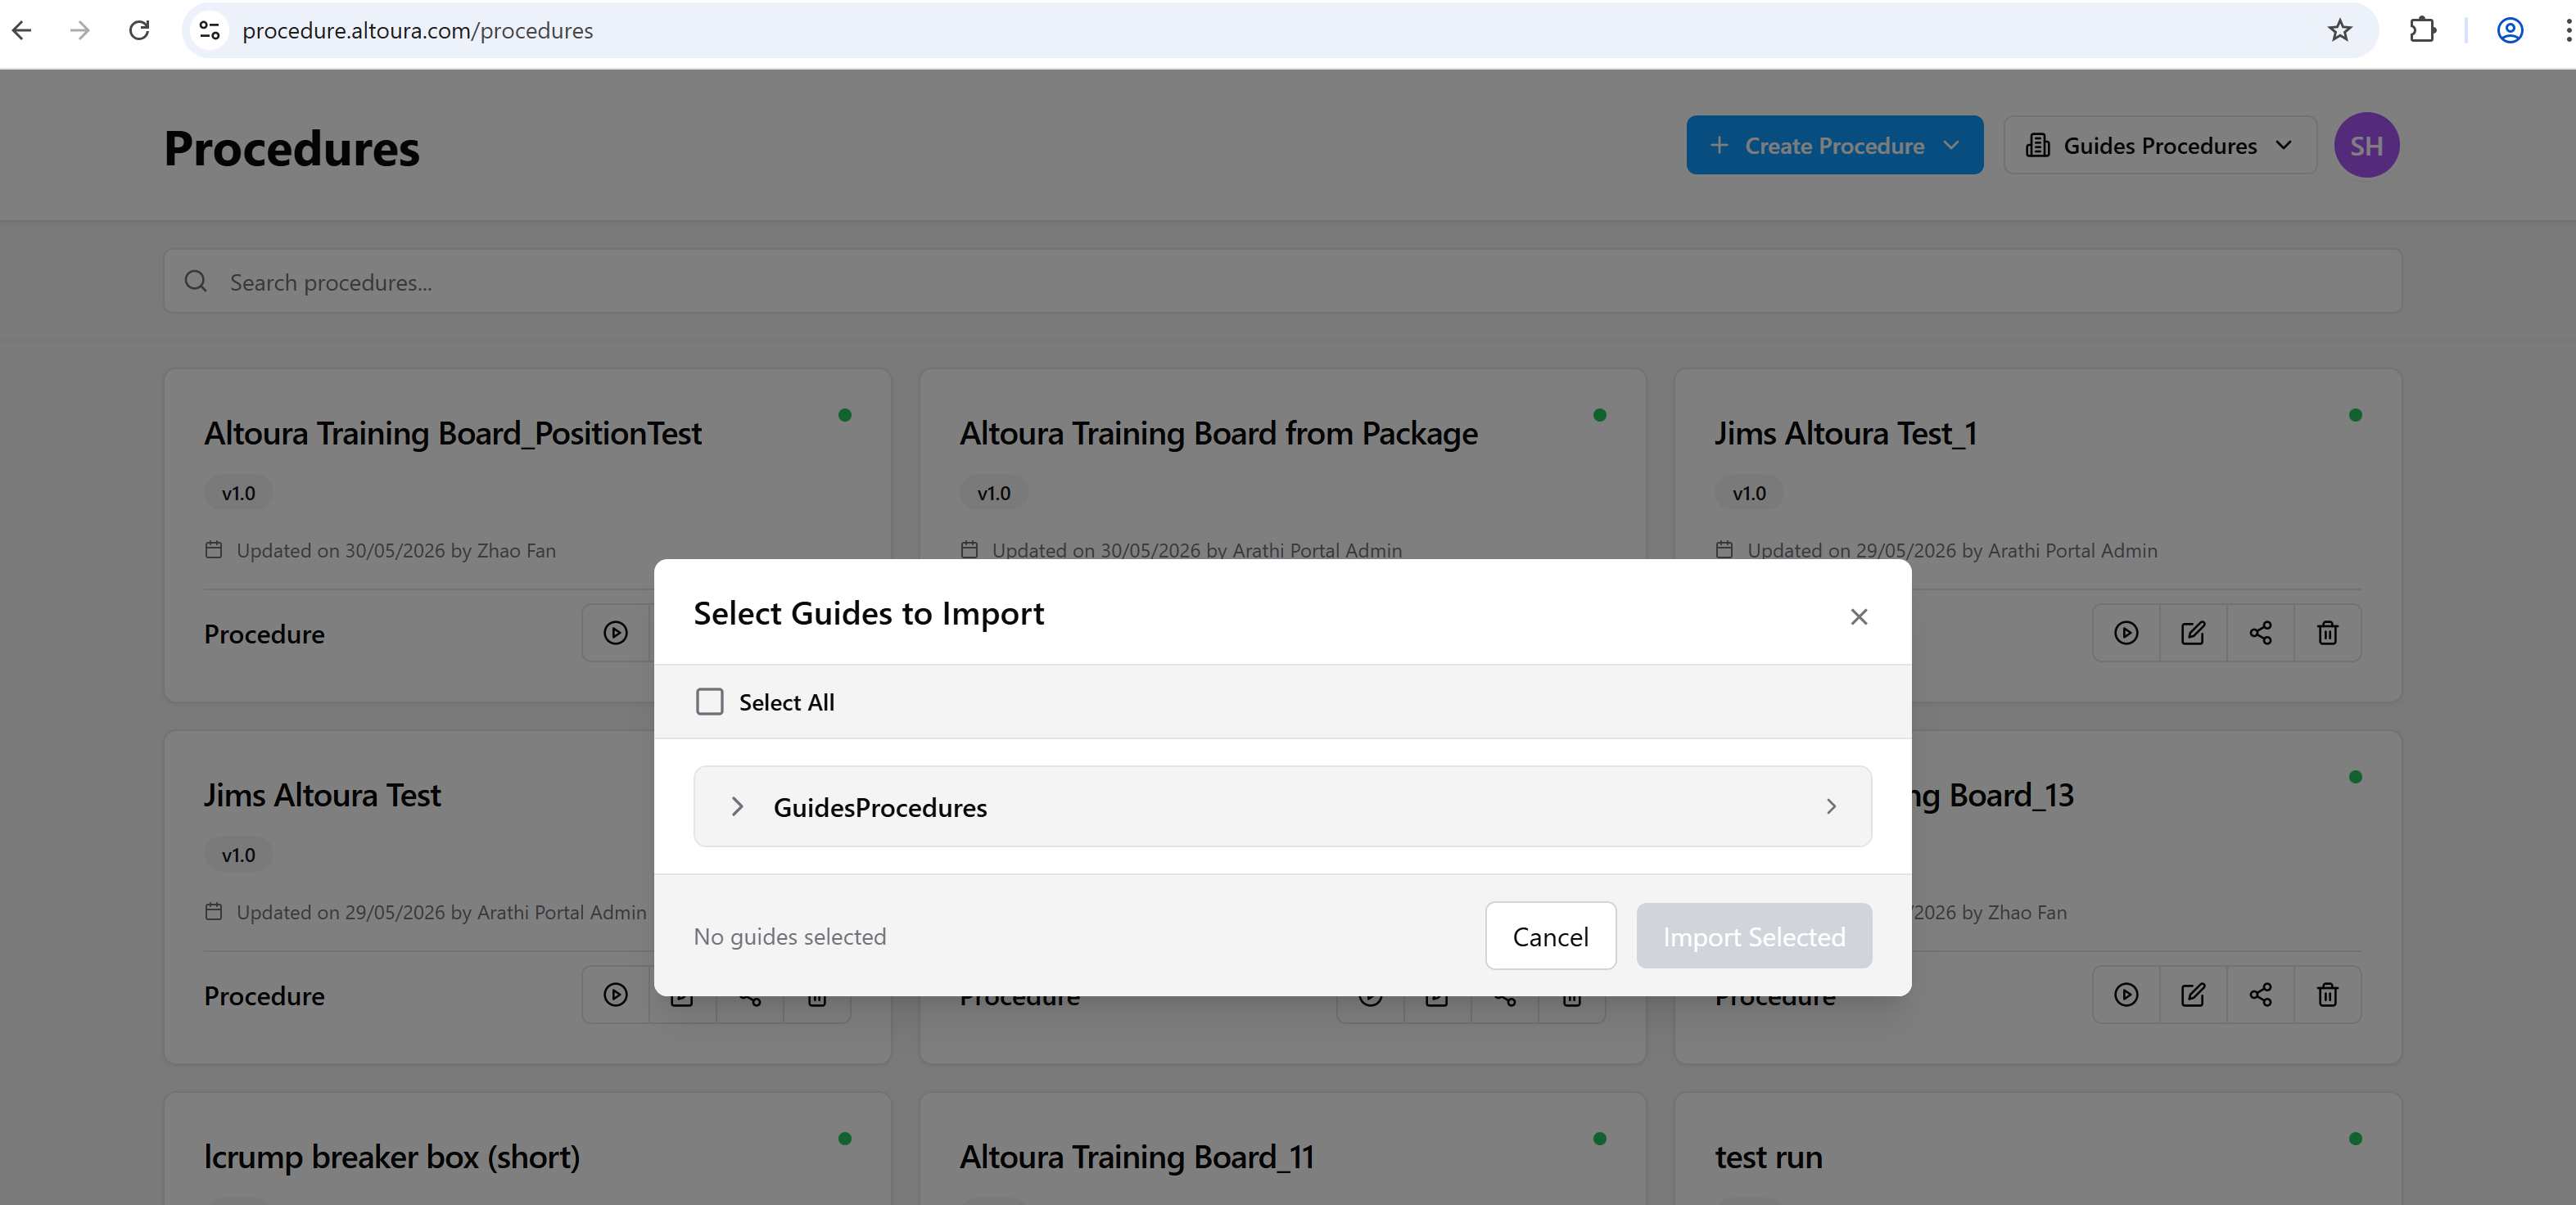The image size is (2576, 1205).
Task: Click the address bar URL
Action: click(x=417, y=30)
